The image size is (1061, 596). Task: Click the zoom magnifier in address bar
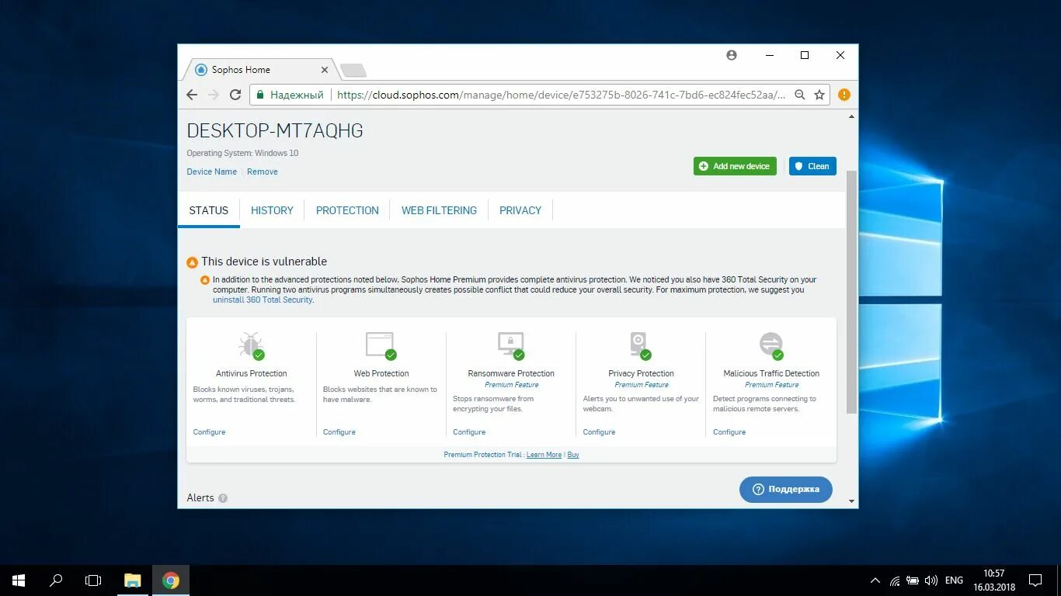click(x=801, y=95)
